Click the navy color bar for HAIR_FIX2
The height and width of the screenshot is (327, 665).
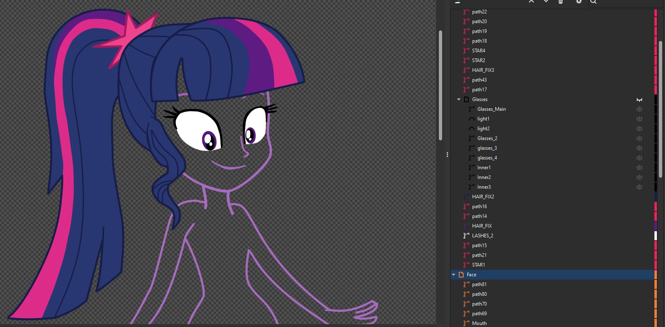(x=656, y=197)
